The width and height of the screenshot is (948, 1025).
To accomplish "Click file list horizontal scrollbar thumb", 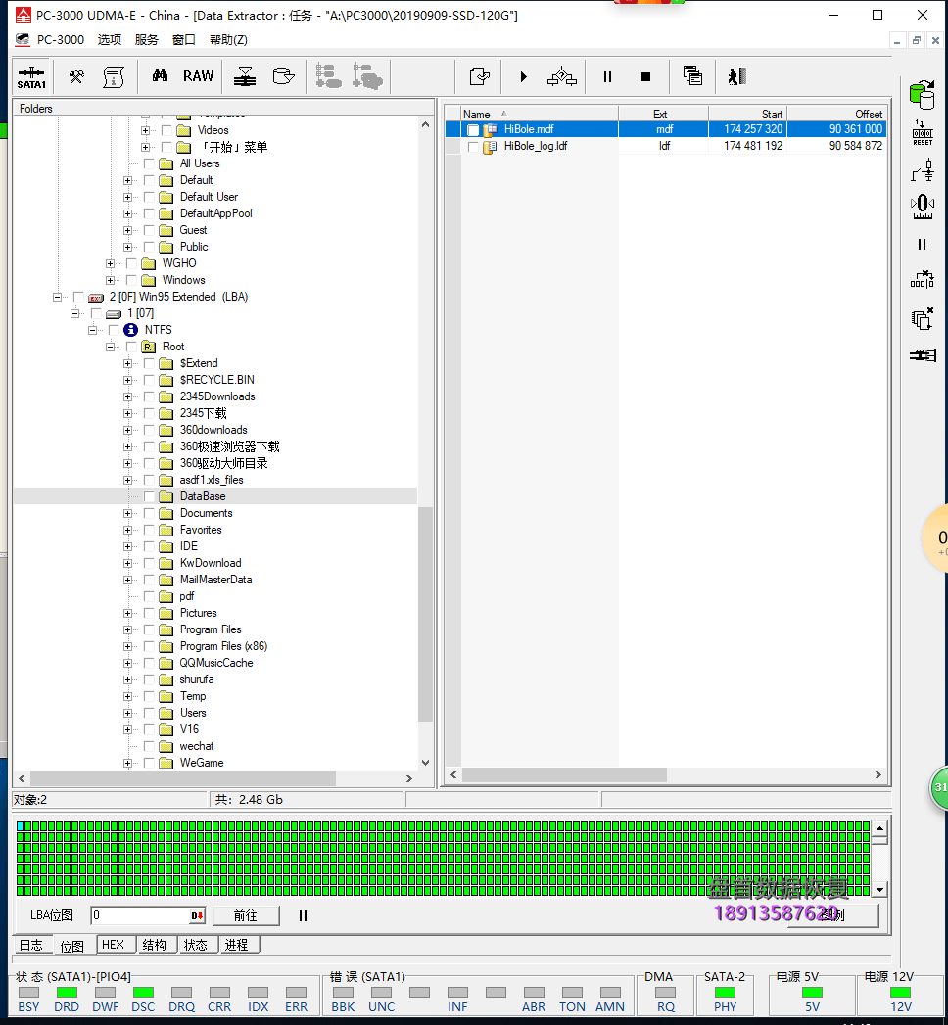I will 564,774.
